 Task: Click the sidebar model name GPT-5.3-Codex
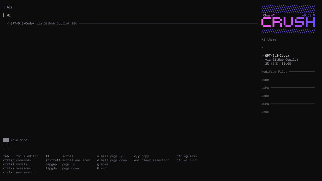click(x=277, y=56)
